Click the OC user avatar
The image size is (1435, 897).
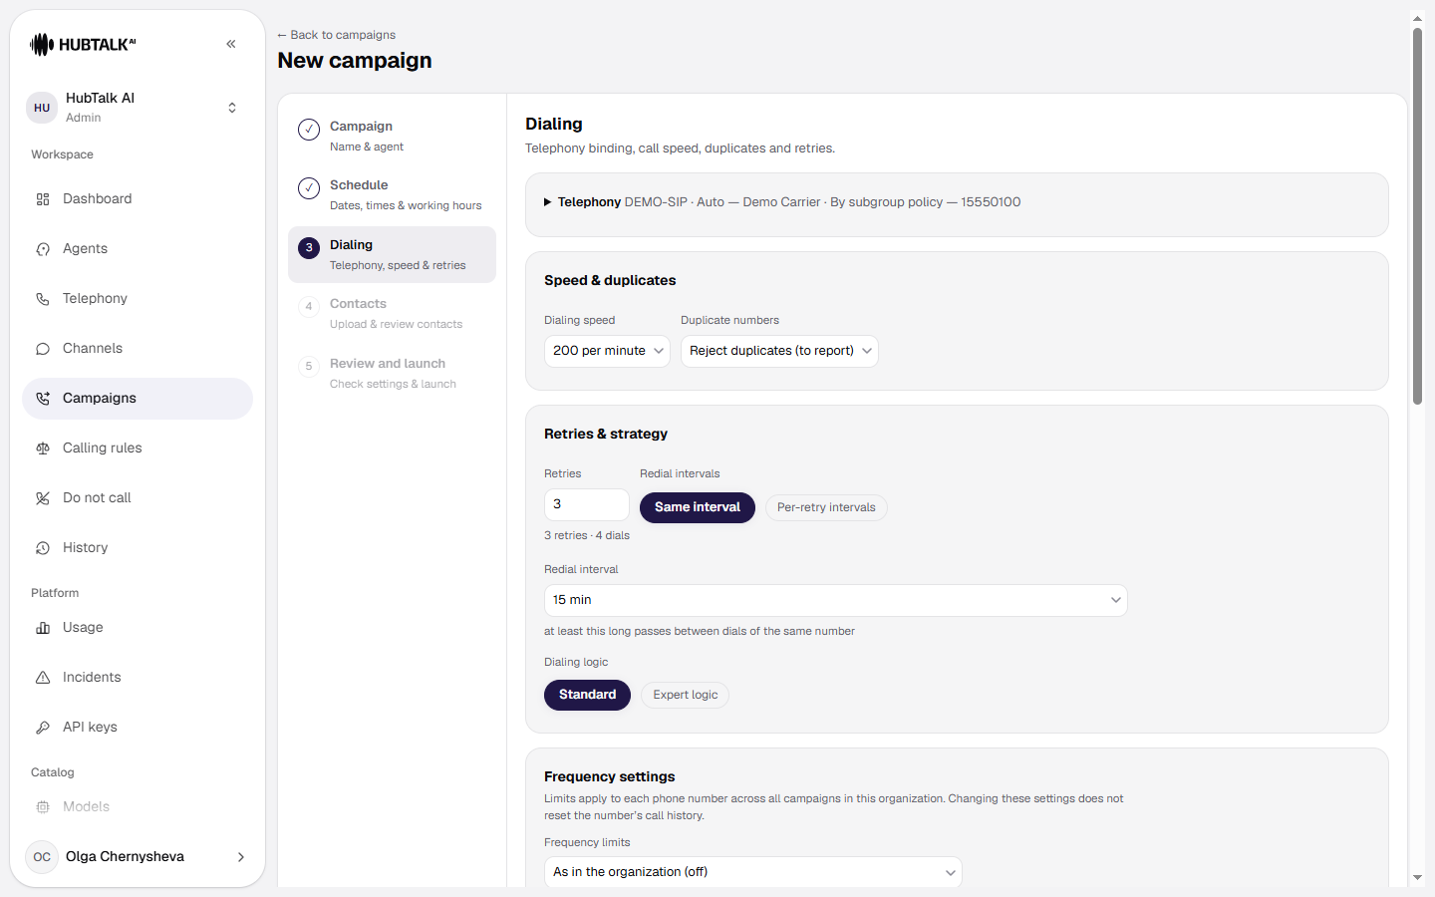click(x=42, y=857)
